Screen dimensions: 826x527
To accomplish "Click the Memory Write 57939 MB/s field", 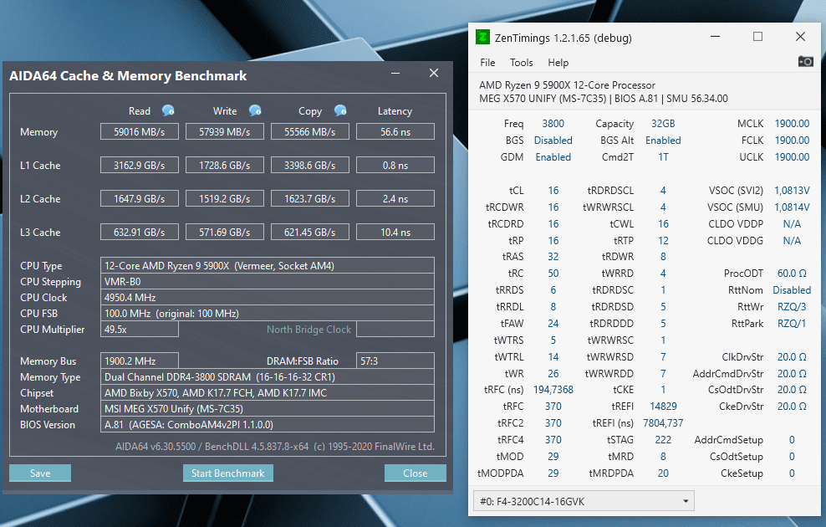I will [224, 132].
